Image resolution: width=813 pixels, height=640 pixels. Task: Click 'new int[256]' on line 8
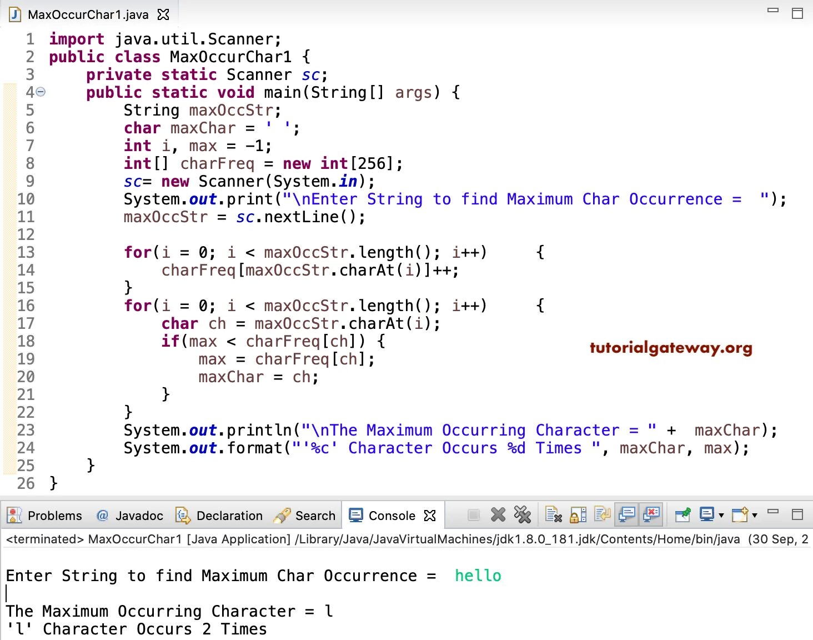(x=338, y=163)
